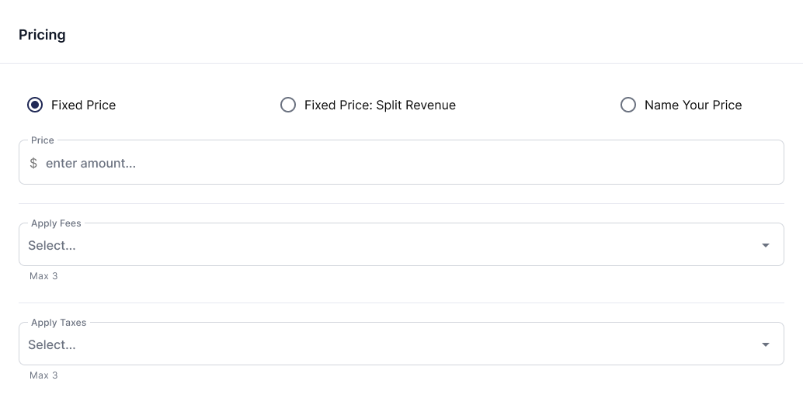Click the Apply Taxes field label

tap(58, 323)
